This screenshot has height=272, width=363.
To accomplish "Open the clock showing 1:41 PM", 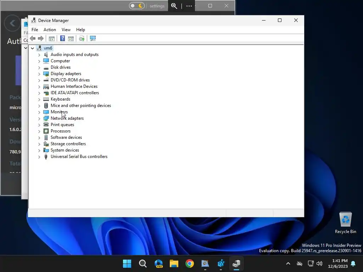I will (x=338, y=263).
